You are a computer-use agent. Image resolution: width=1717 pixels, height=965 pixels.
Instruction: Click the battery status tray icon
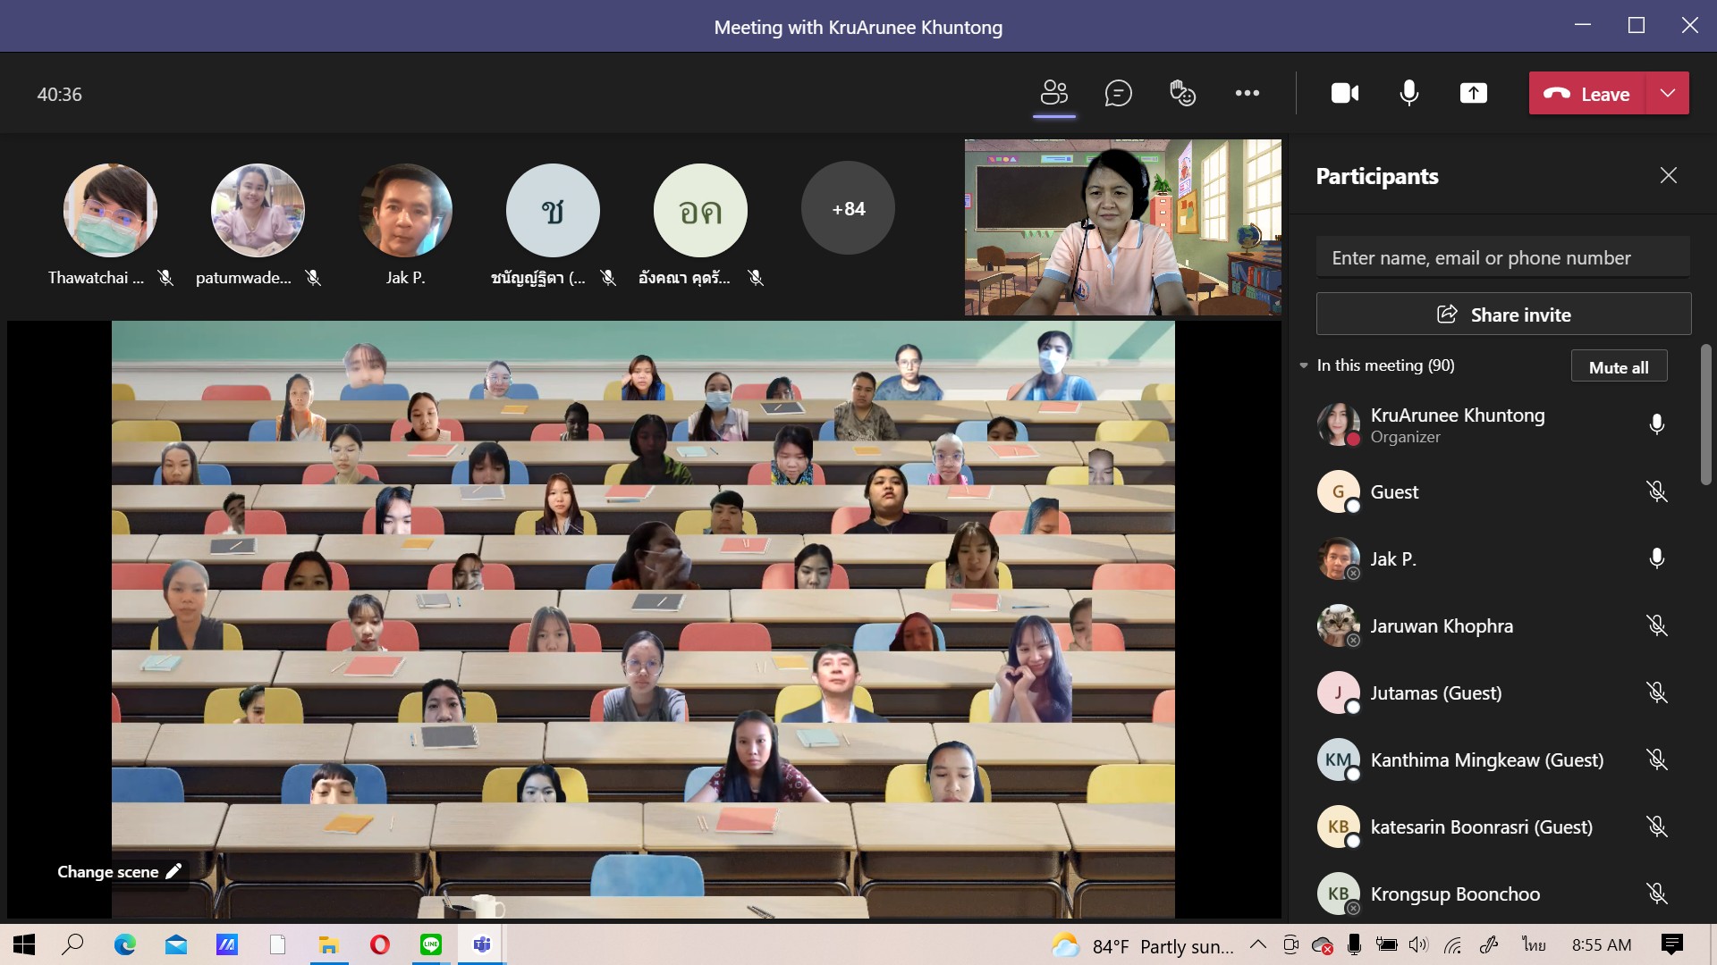1386,944
